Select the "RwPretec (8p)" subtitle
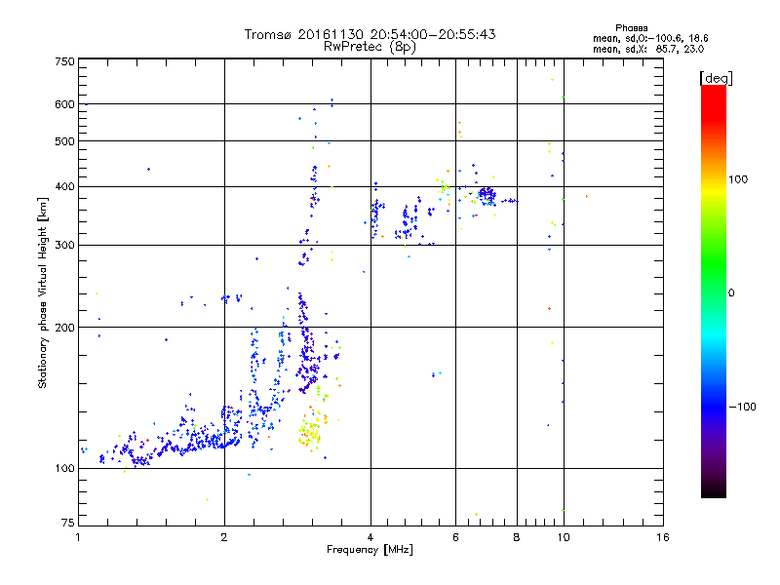Screen dimensions: 780x585 tap(370, 47)
